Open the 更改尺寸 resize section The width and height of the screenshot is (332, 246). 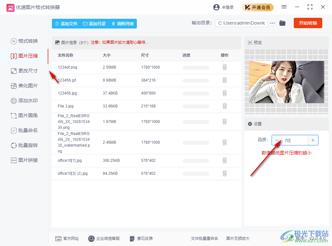coord(24,71)
